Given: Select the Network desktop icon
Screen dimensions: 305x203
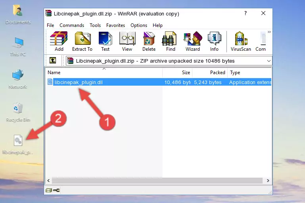Looking at the screenshot, I should 18,79.
